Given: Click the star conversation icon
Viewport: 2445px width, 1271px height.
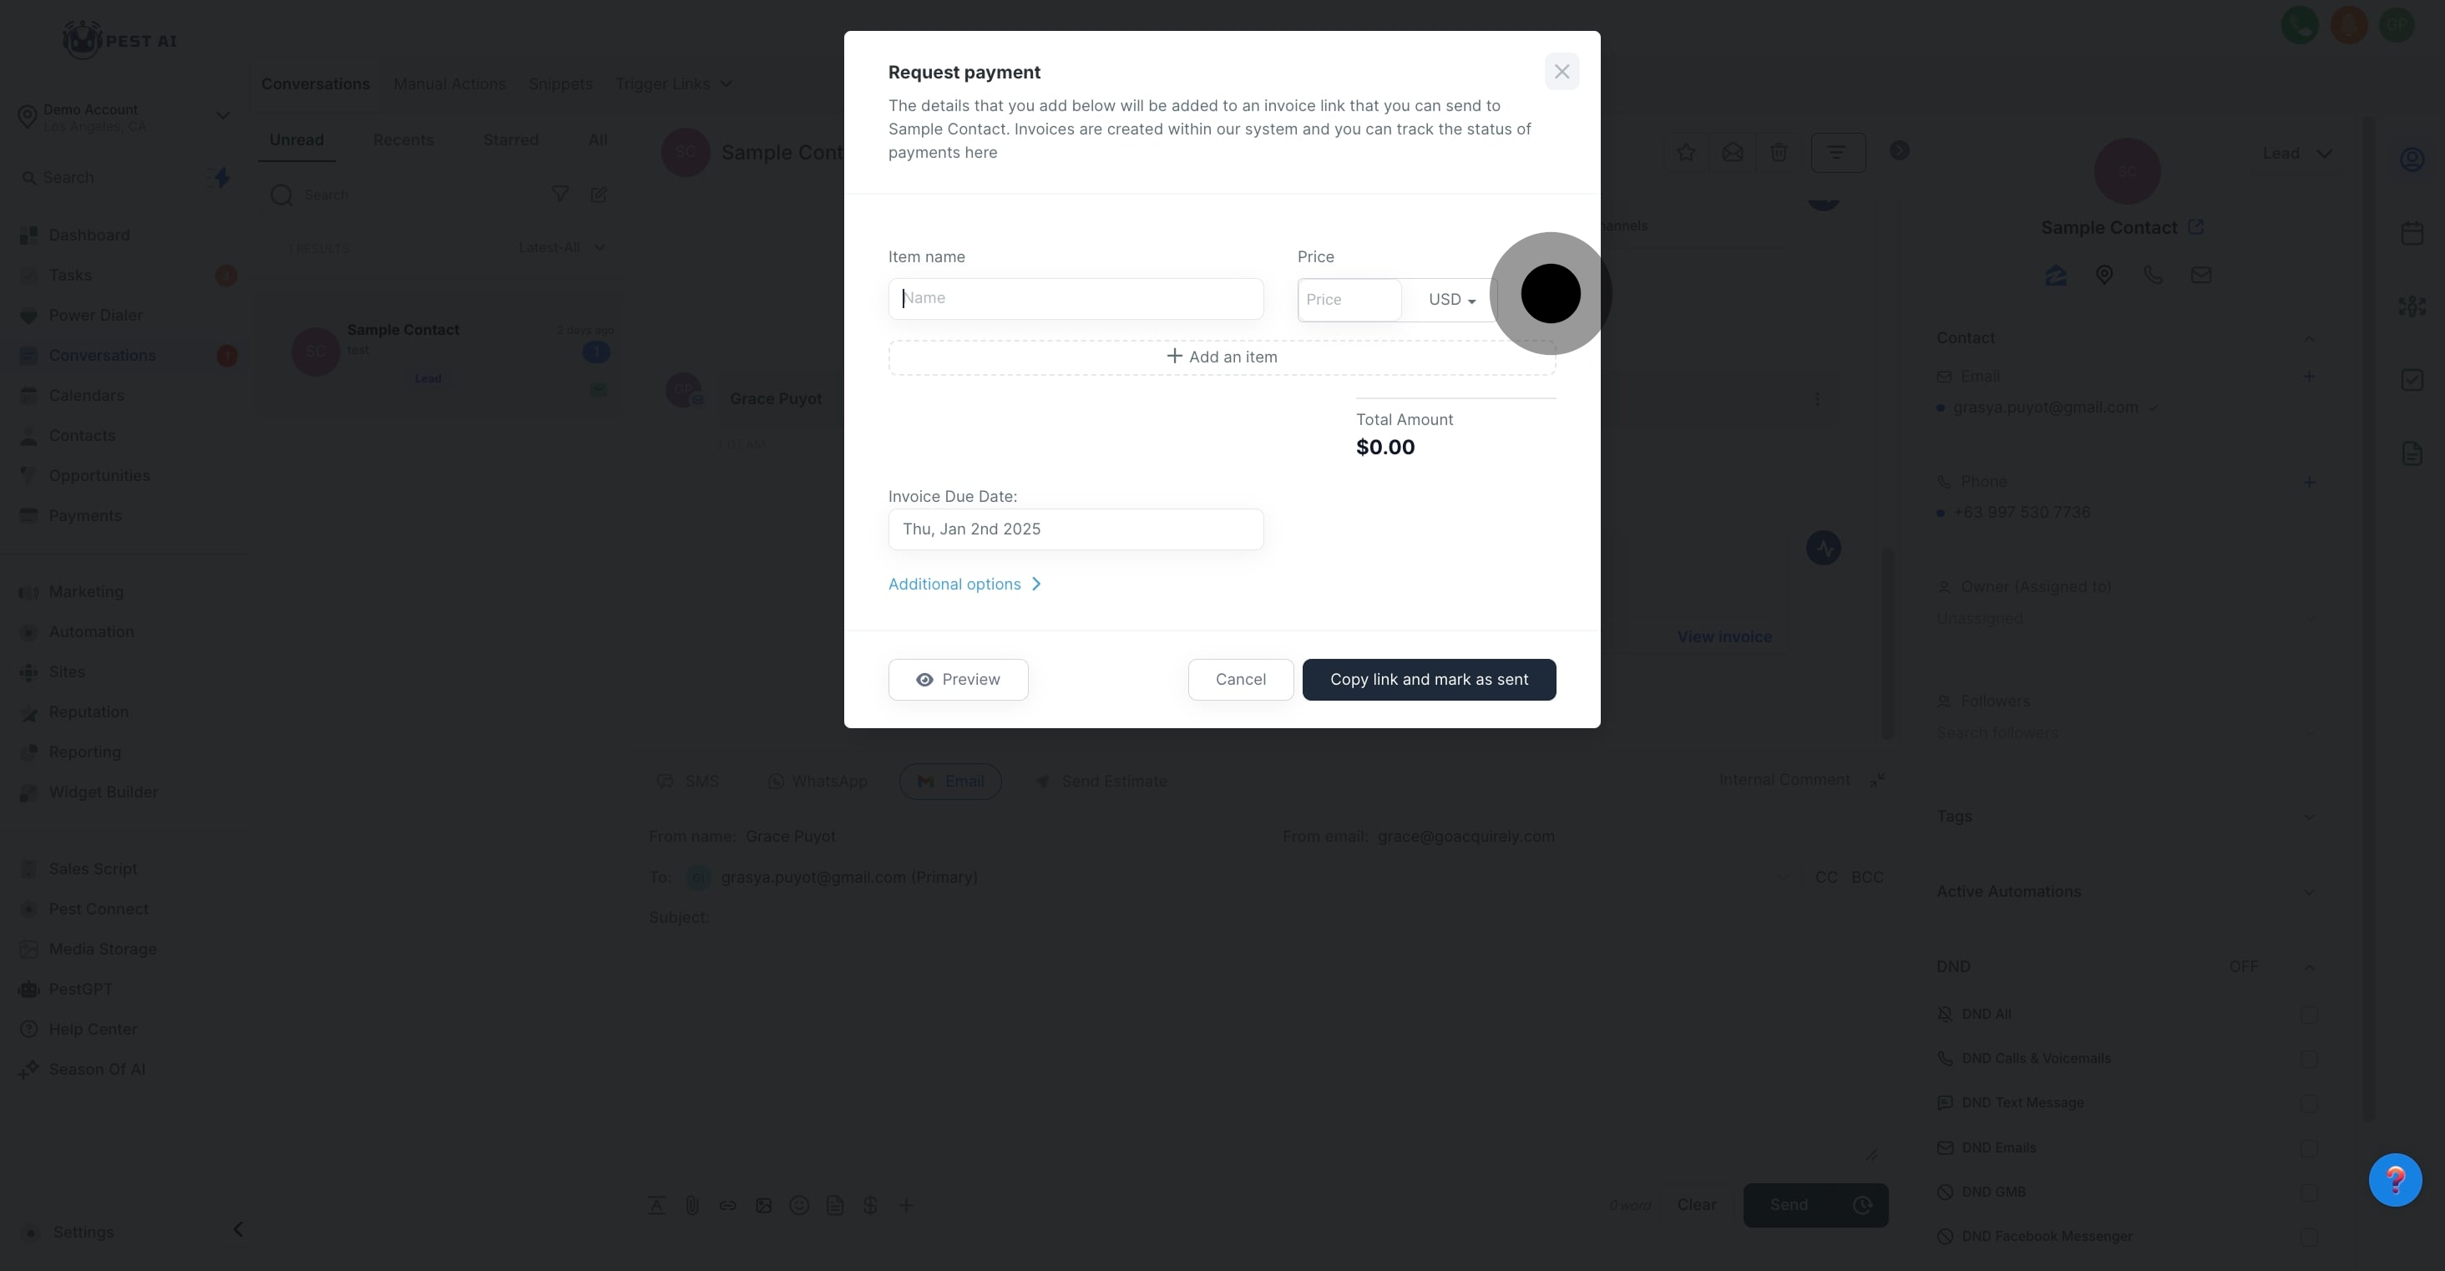Looking at the screenshot, I should tap(1686, 153).
